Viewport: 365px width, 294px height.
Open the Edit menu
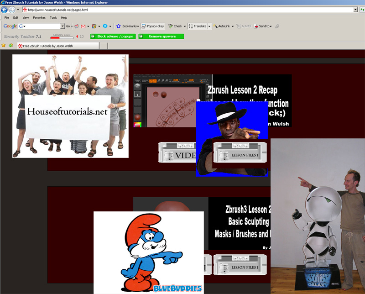[16, 18]
